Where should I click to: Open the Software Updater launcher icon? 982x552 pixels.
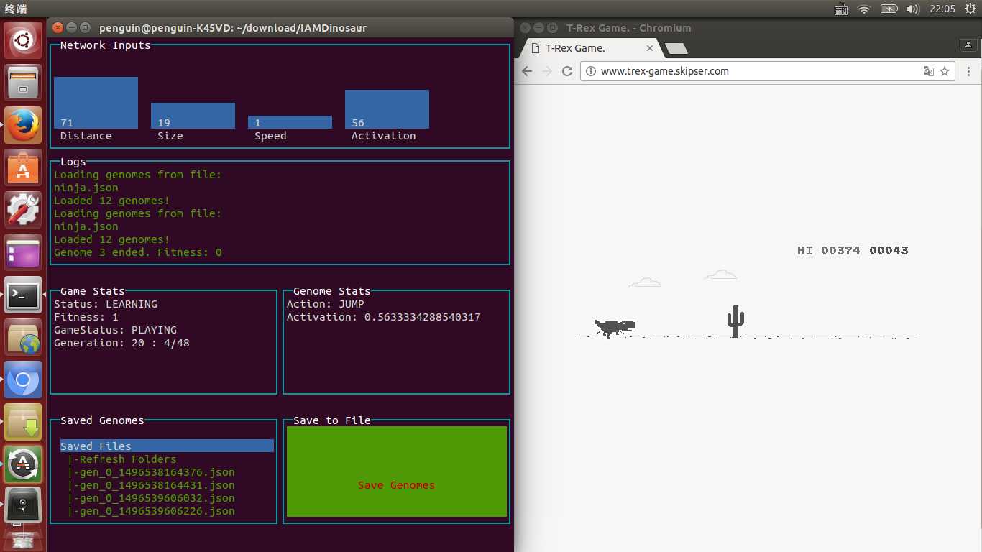click(x=23, y=464)
